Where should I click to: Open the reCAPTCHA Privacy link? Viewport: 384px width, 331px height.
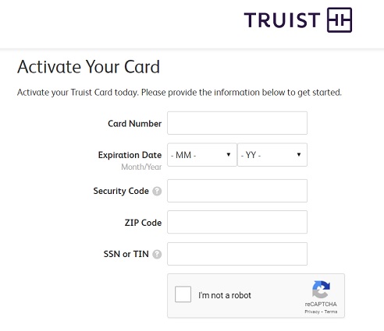(x=312, y=312)
